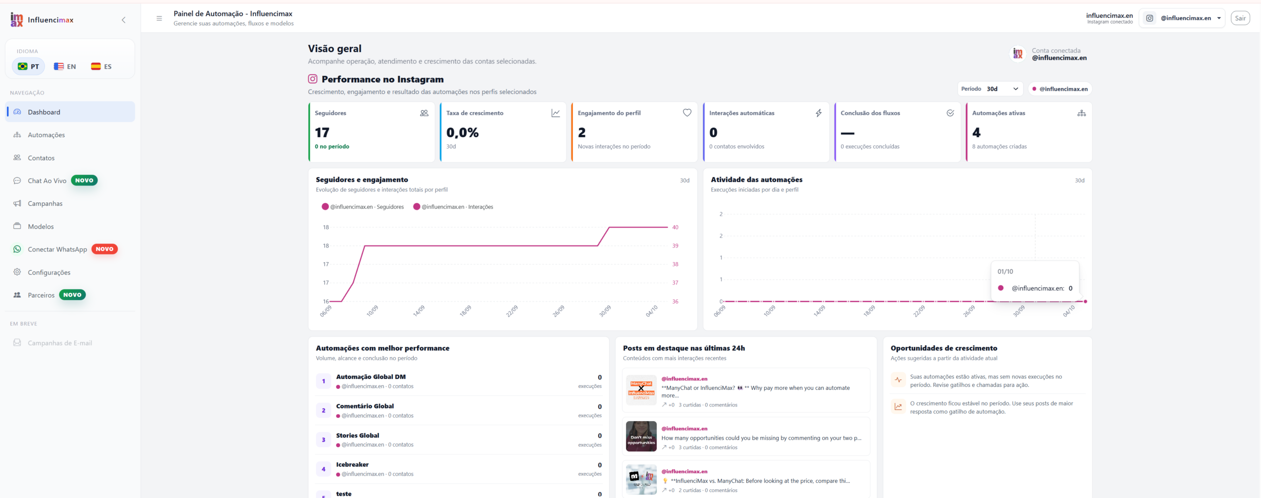
Task: Click the Interações automáticas lightning icon
Action: coord(819,113)
